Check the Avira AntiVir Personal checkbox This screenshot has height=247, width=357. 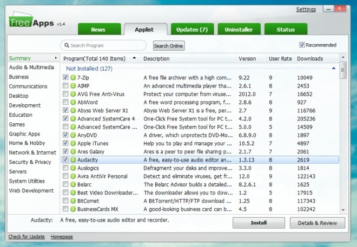point(65,176)
